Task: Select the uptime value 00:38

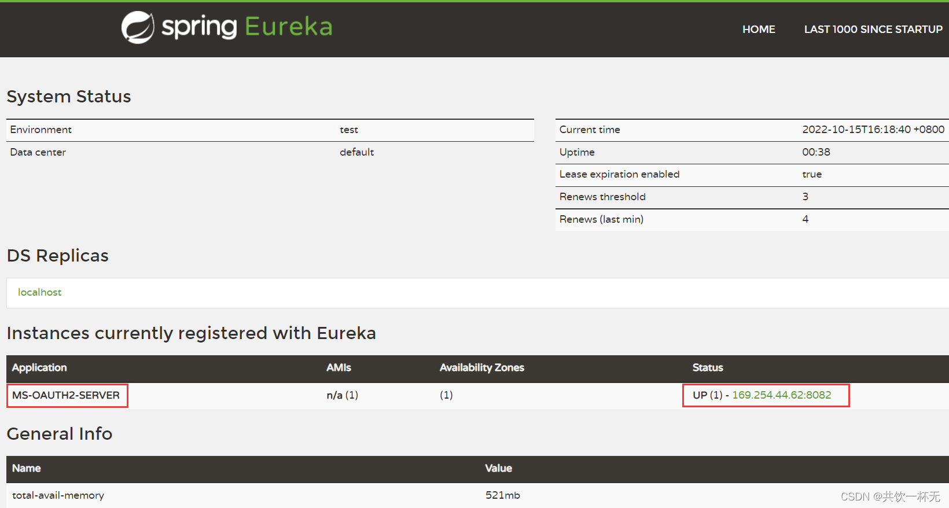Action: (816, 152)
